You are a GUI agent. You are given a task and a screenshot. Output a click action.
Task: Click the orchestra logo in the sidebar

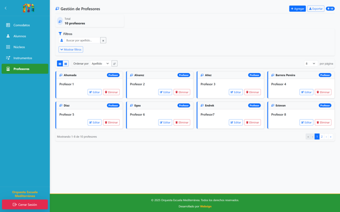pos(28,8)
